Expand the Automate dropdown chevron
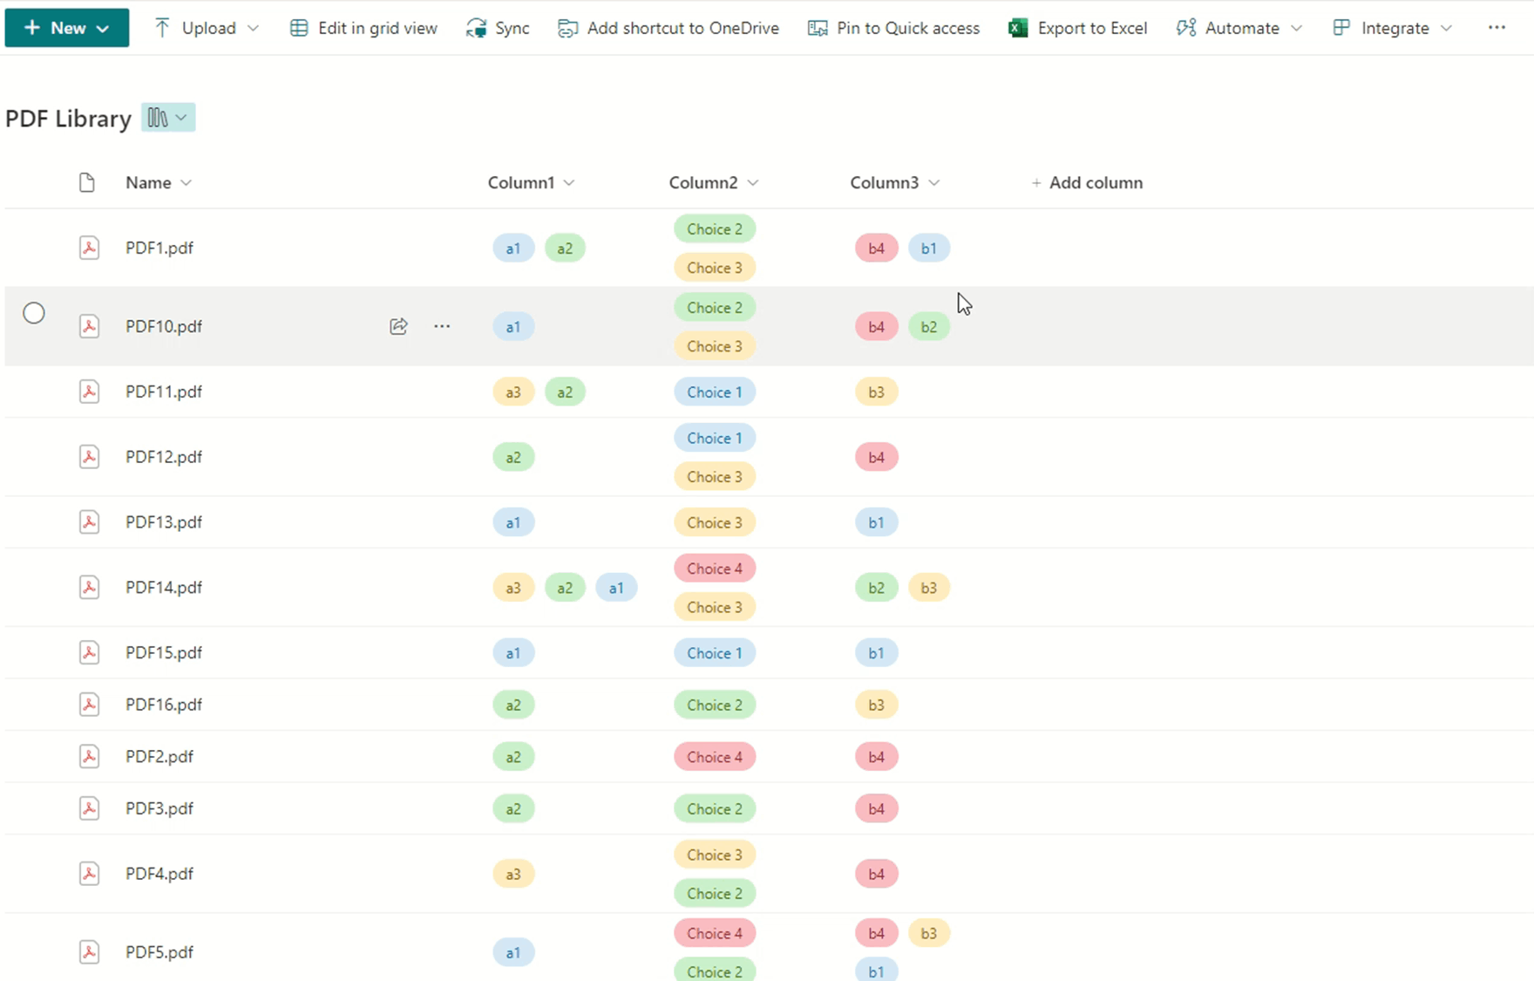1534x981 pixels. pos(1296,28)
